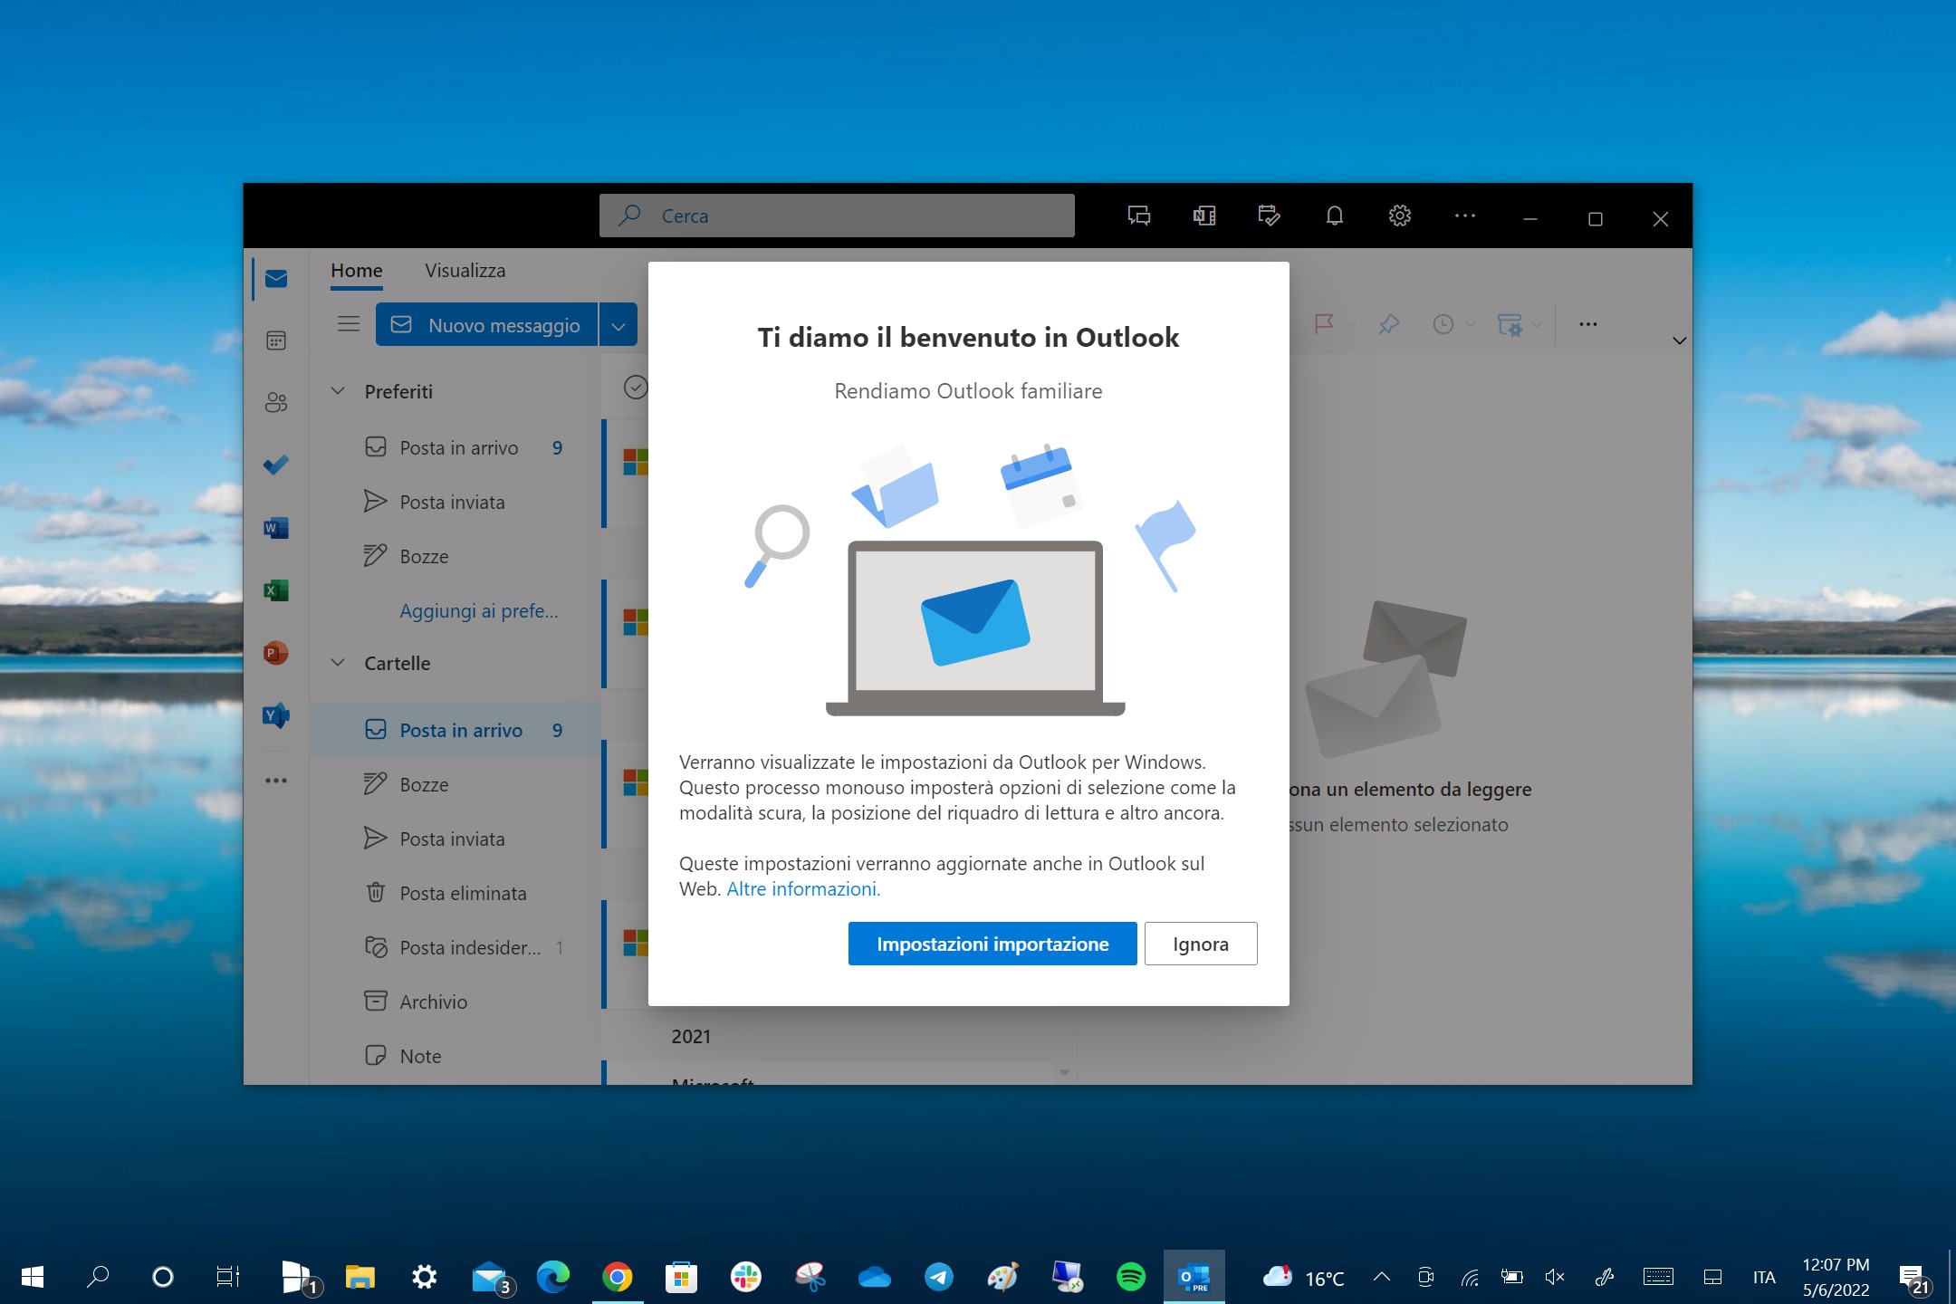Image resolution: width=1956 pixels, height=1304 pixels.
Task: Open Outlook settings gear
Action: pos(1400,216)
